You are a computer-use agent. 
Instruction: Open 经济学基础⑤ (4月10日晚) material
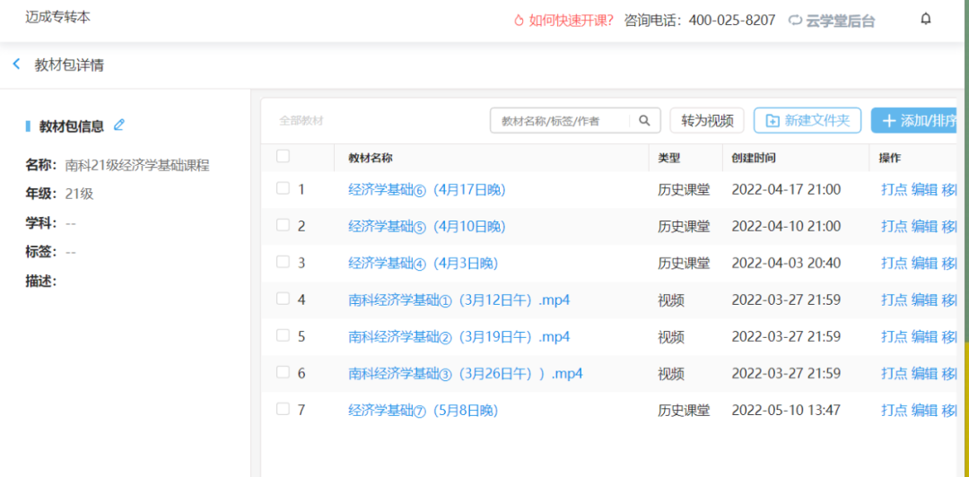coord(427,227)
